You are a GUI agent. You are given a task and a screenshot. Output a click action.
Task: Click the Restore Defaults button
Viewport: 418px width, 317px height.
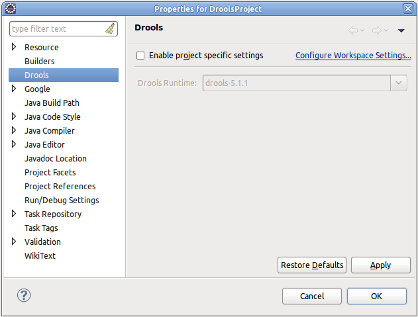312,265
